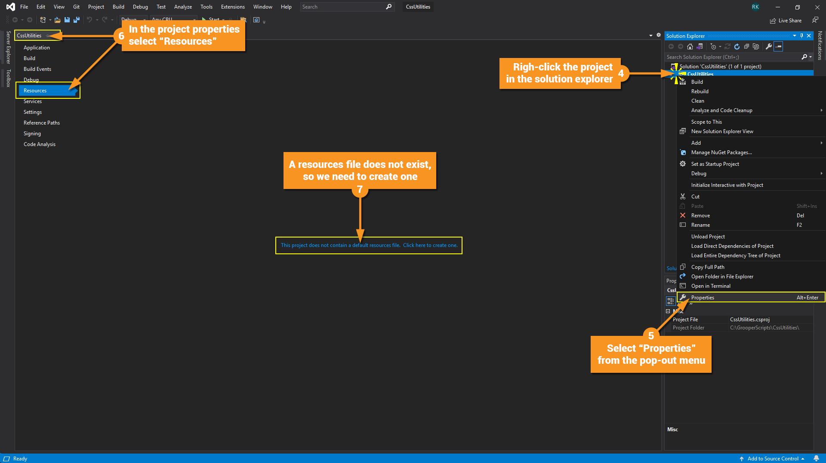The image size is (826, 463).
Task: Click the link to create a resources file
Action: [369, 245]
